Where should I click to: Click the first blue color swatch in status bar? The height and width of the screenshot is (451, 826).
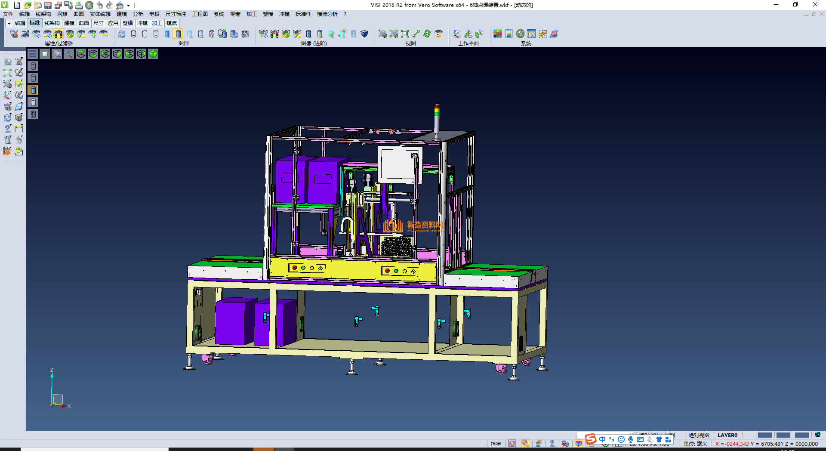[764, 435]
